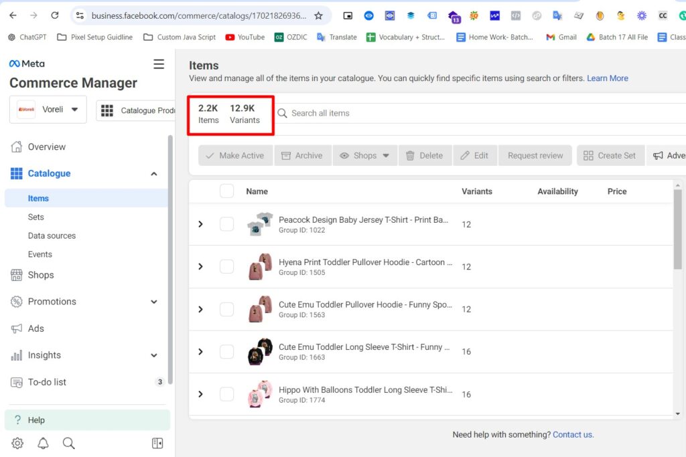Click the site information icon in address bar
686x457 pixels.
(80, 16)
